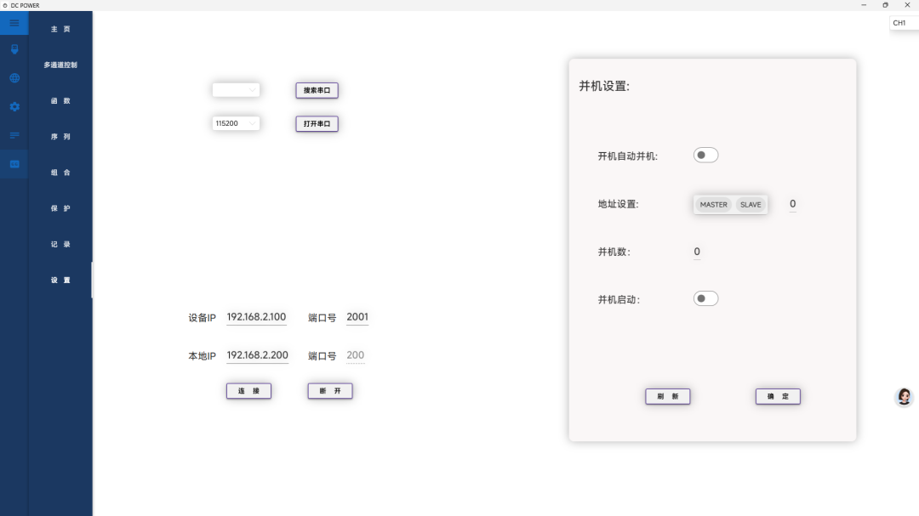Go to the 多通道控制 menu item
The image size is (919, 516).
60,65
